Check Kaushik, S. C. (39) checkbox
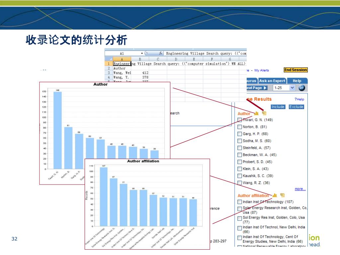This screenshot has width=340, height=255. (x=240, y=176)
